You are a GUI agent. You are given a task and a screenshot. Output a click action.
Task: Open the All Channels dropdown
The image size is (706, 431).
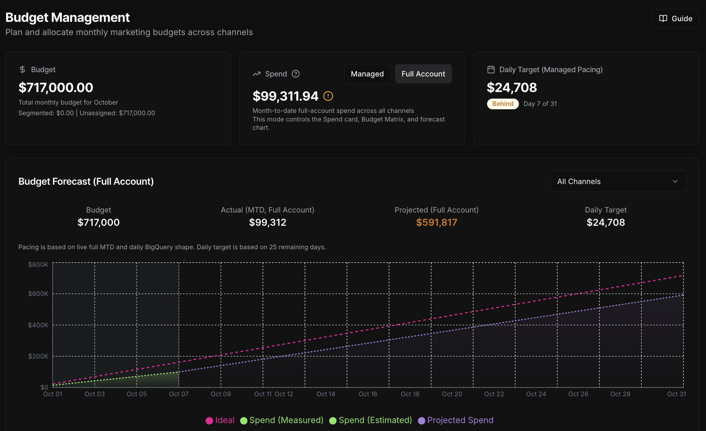pyautogui.click(x=618, y=181)
